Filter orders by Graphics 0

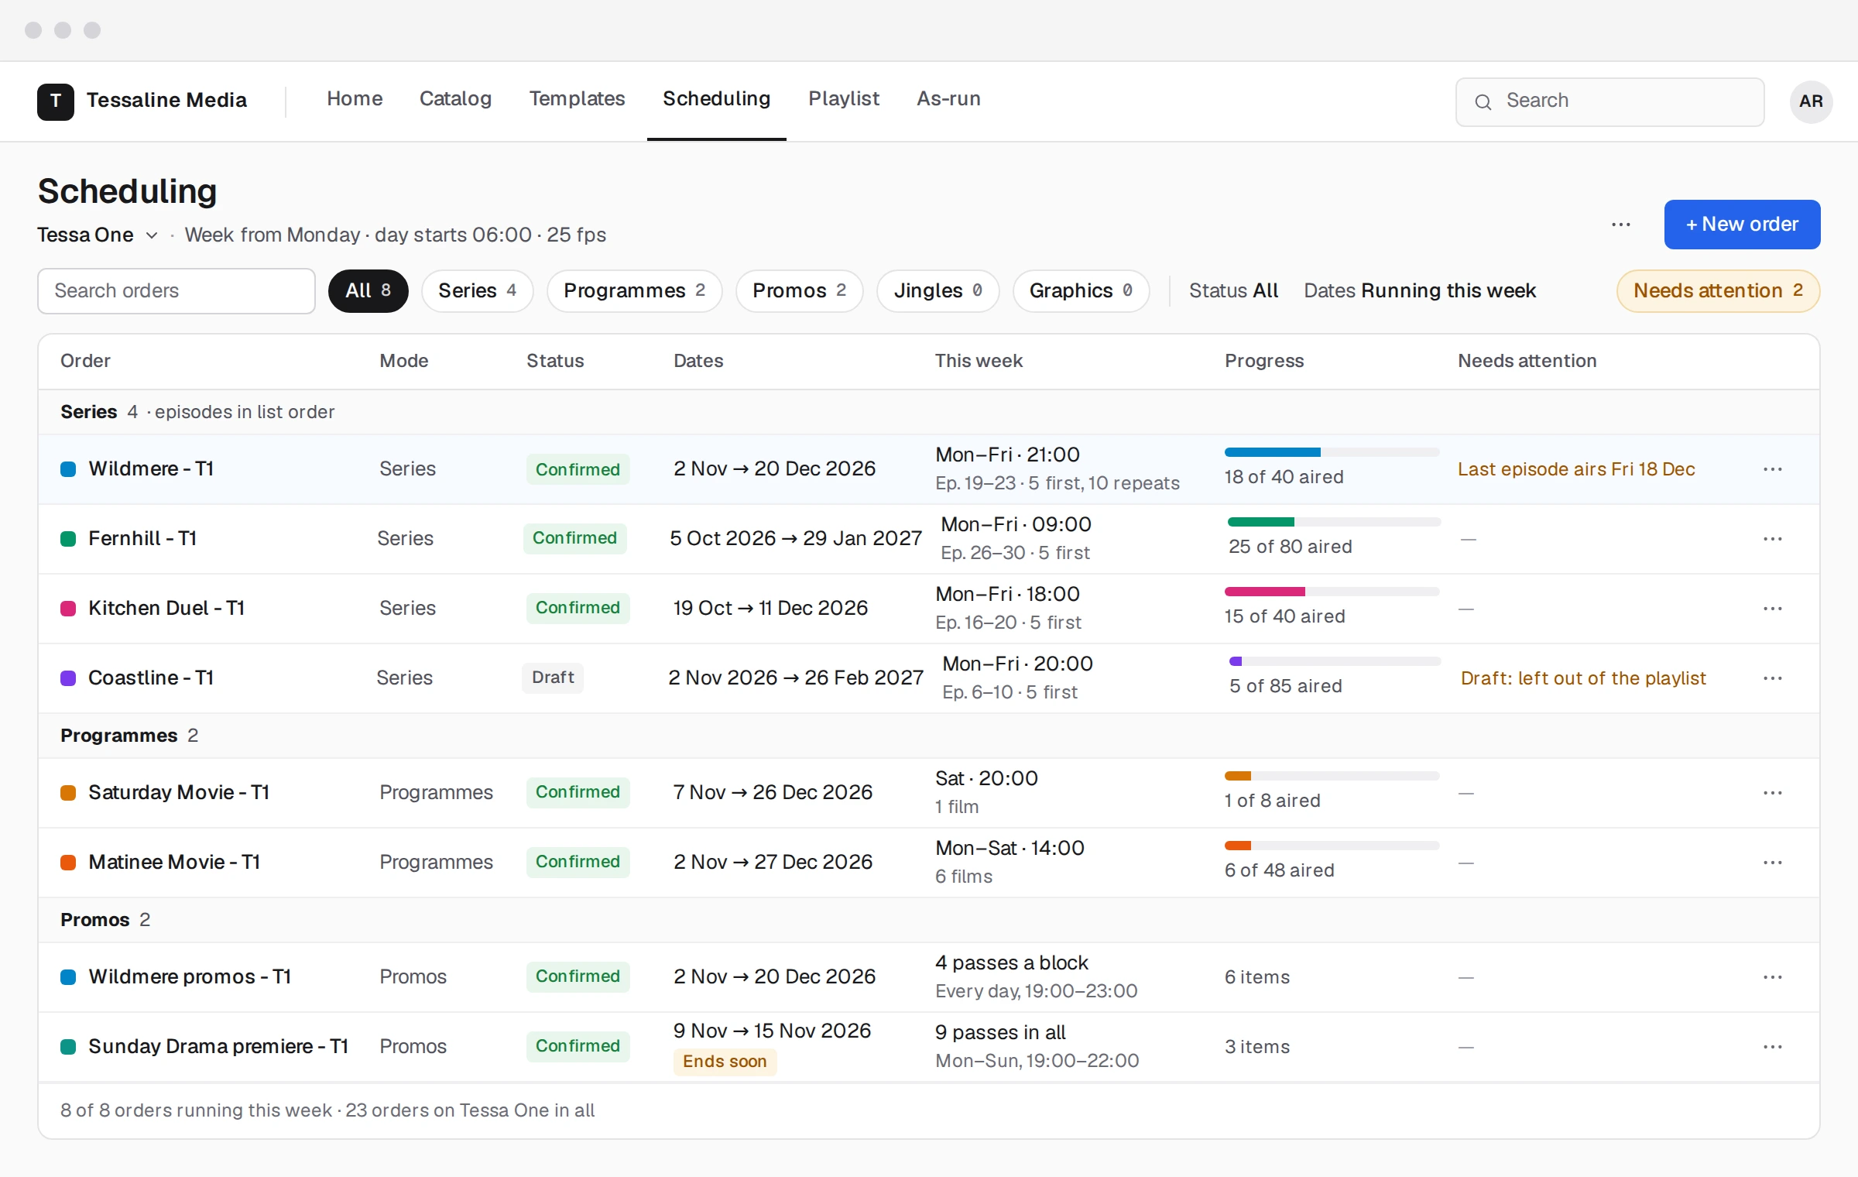pos(1081,291)
